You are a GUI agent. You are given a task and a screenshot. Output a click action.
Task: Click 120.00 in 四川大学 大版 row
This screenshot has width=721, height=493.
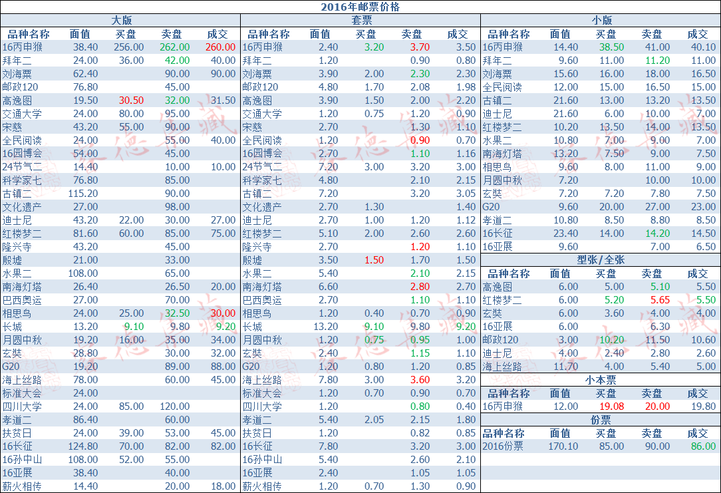click(175, 407)
